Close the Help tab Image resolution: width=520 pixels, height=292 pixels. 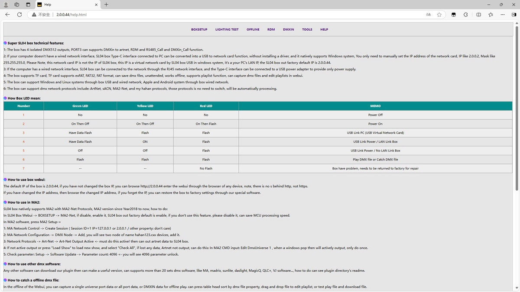tap(96, 4)
